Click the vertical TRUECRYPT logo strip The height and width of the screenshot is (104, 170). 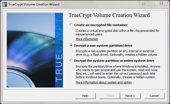[x=59, y=50]
